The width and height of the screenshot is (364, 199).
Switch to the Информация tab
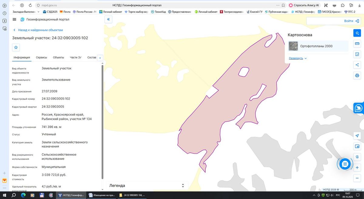coord(22,58)
